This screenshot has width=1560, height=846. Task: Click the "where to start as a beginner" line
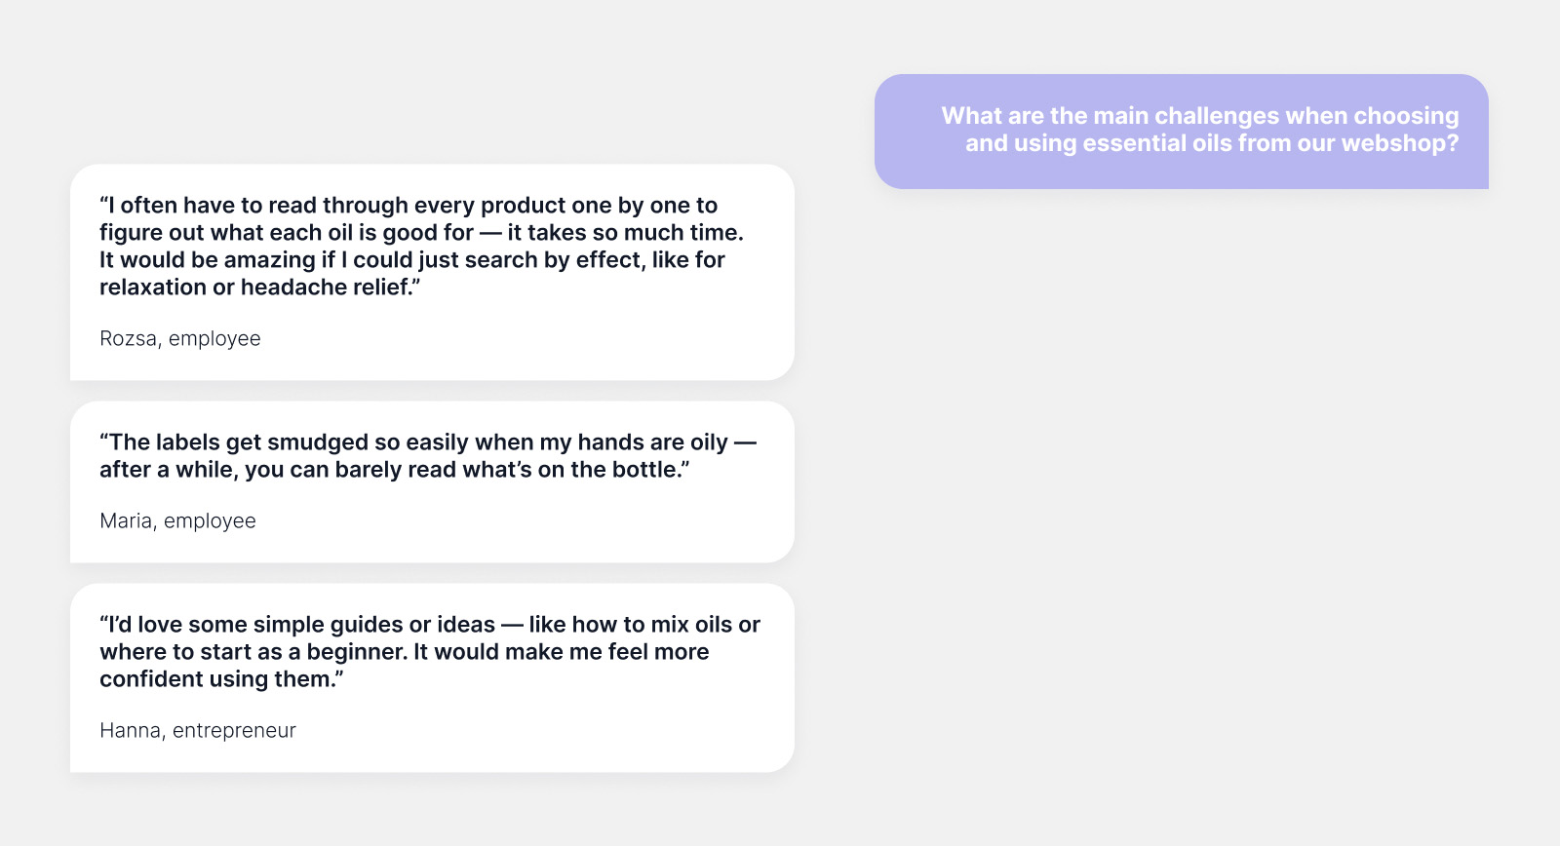pyautogui.click(x=404, y=652)
